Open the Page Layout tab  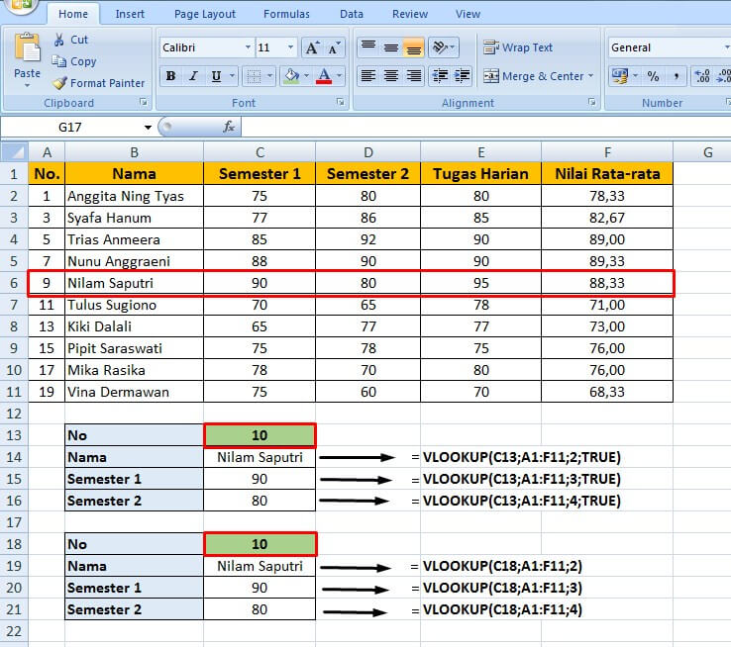point(205,14)
